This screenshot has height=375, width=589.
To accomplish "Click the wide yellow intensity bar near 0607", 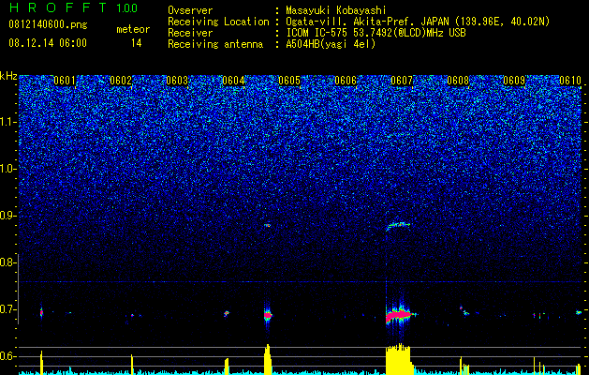I will 398,359.
